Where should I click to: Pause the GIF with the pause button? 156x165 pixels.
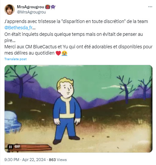[10, 147]
